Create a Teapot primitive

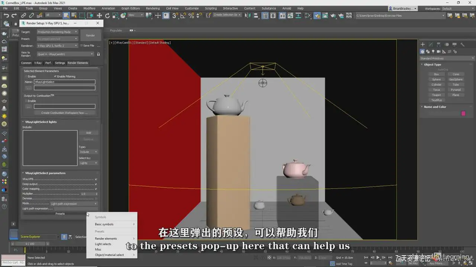[437, 95]
